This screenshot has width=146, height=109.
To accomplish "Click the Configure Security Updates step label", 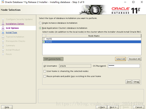I will point(19,19).
